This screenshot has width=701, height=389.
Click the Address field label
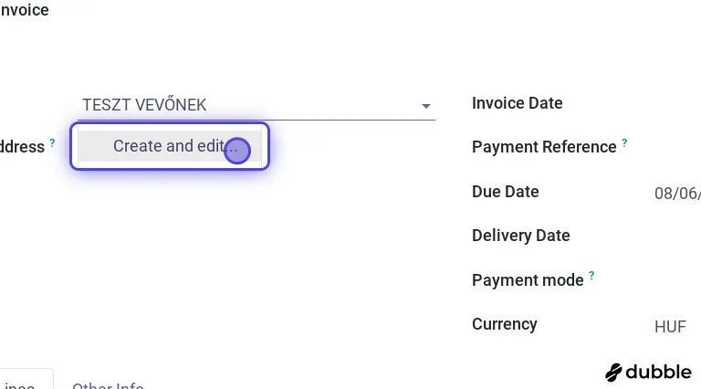(x=22, y=147)
